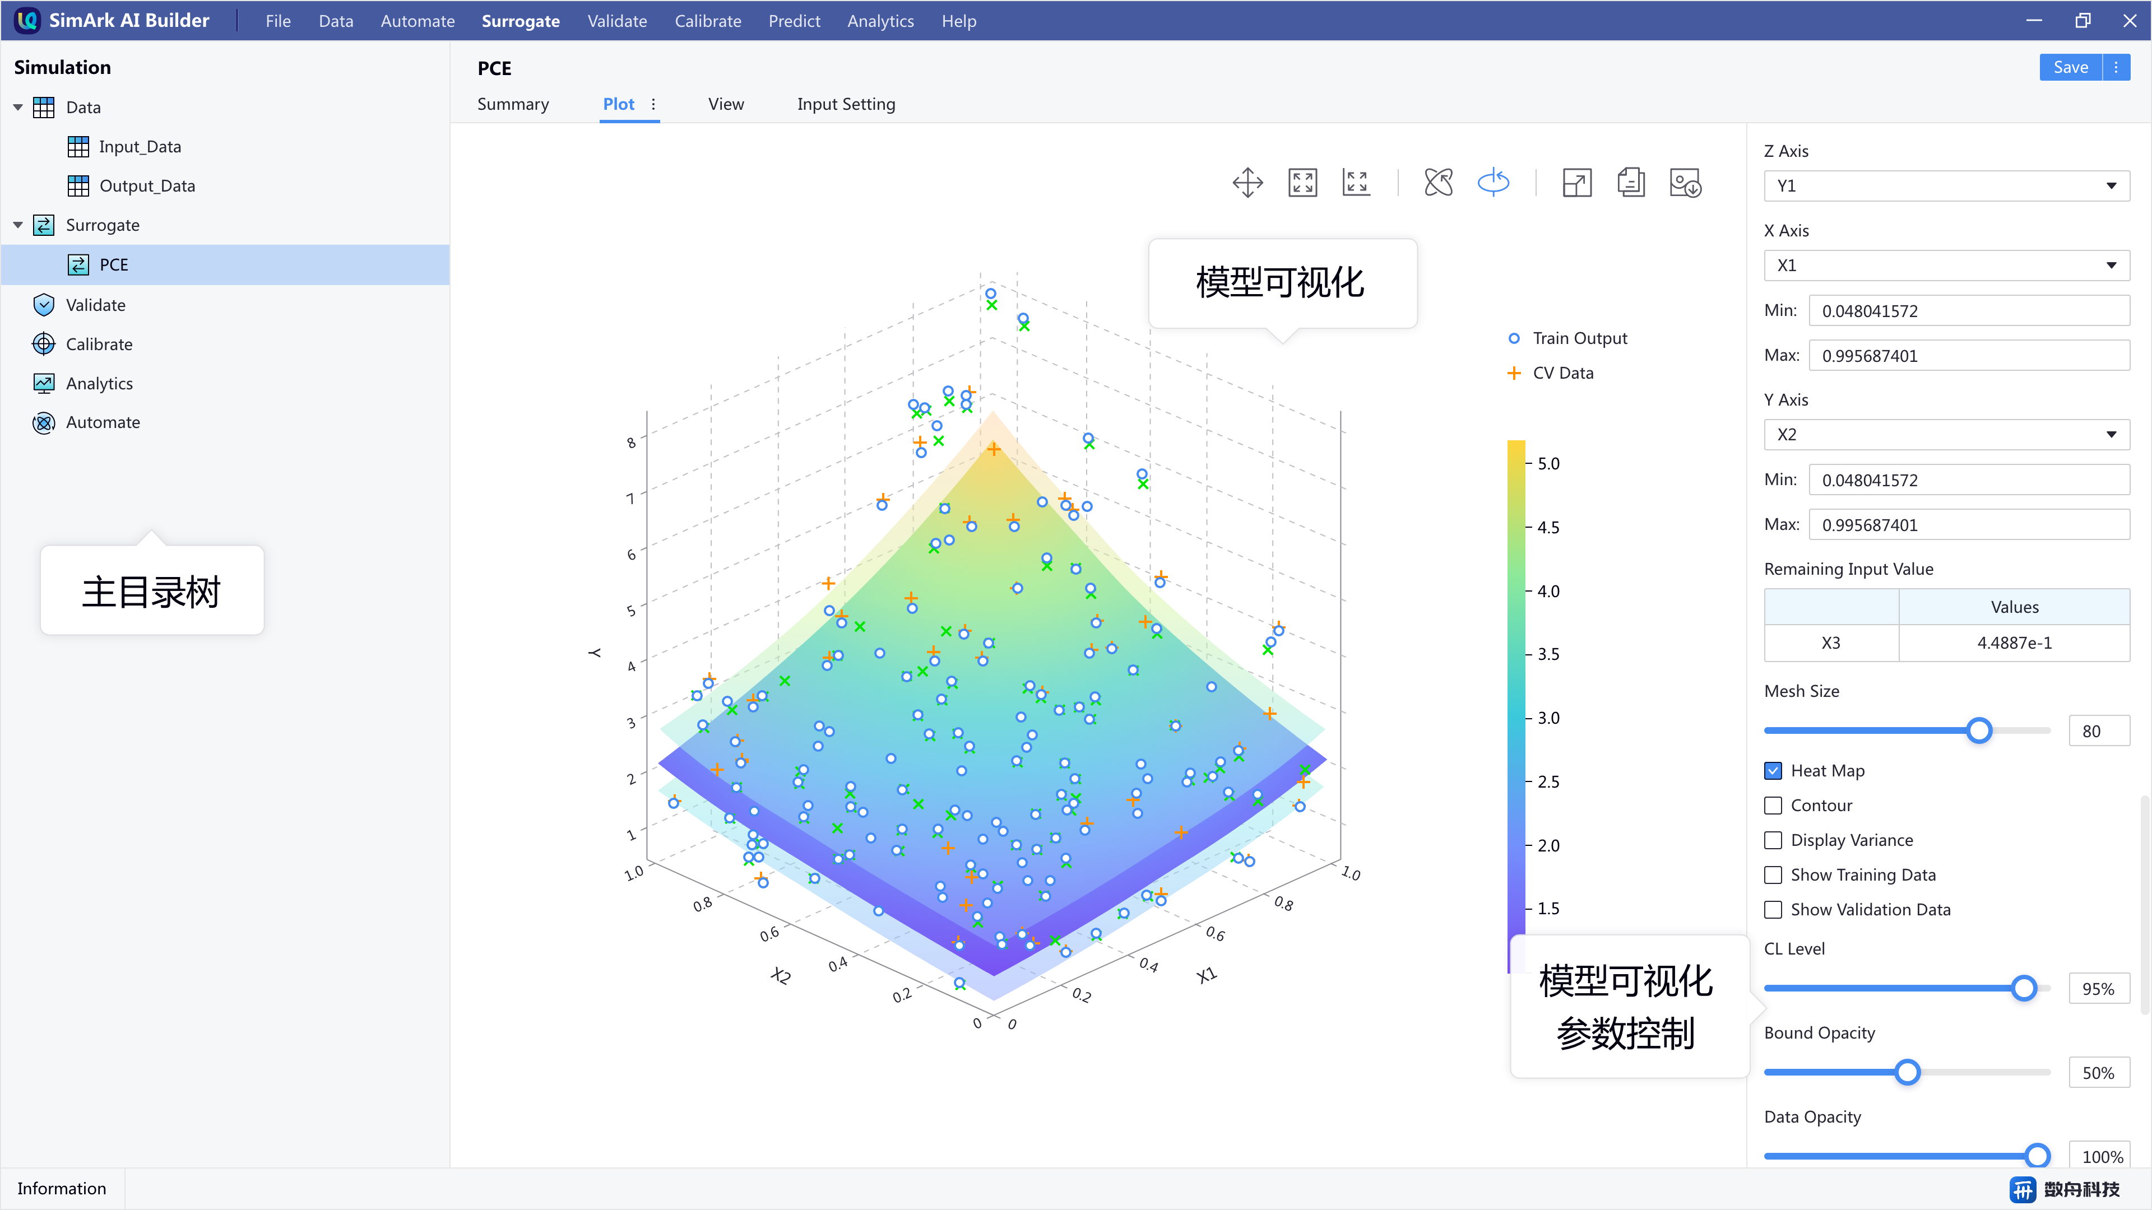The image size is (2152, 1210).
Task: Open the Z Axis Y1 dropdown
Action: (x=1946, y=185)
